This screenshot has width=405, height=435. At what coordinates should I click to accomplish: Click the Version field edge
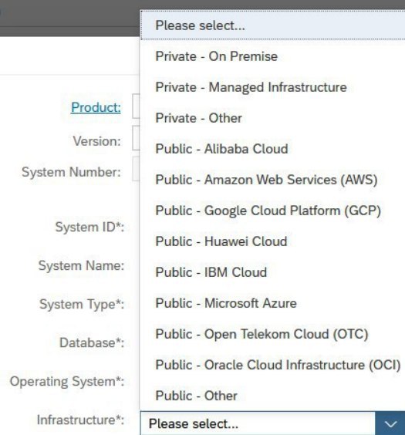[136, 138]
